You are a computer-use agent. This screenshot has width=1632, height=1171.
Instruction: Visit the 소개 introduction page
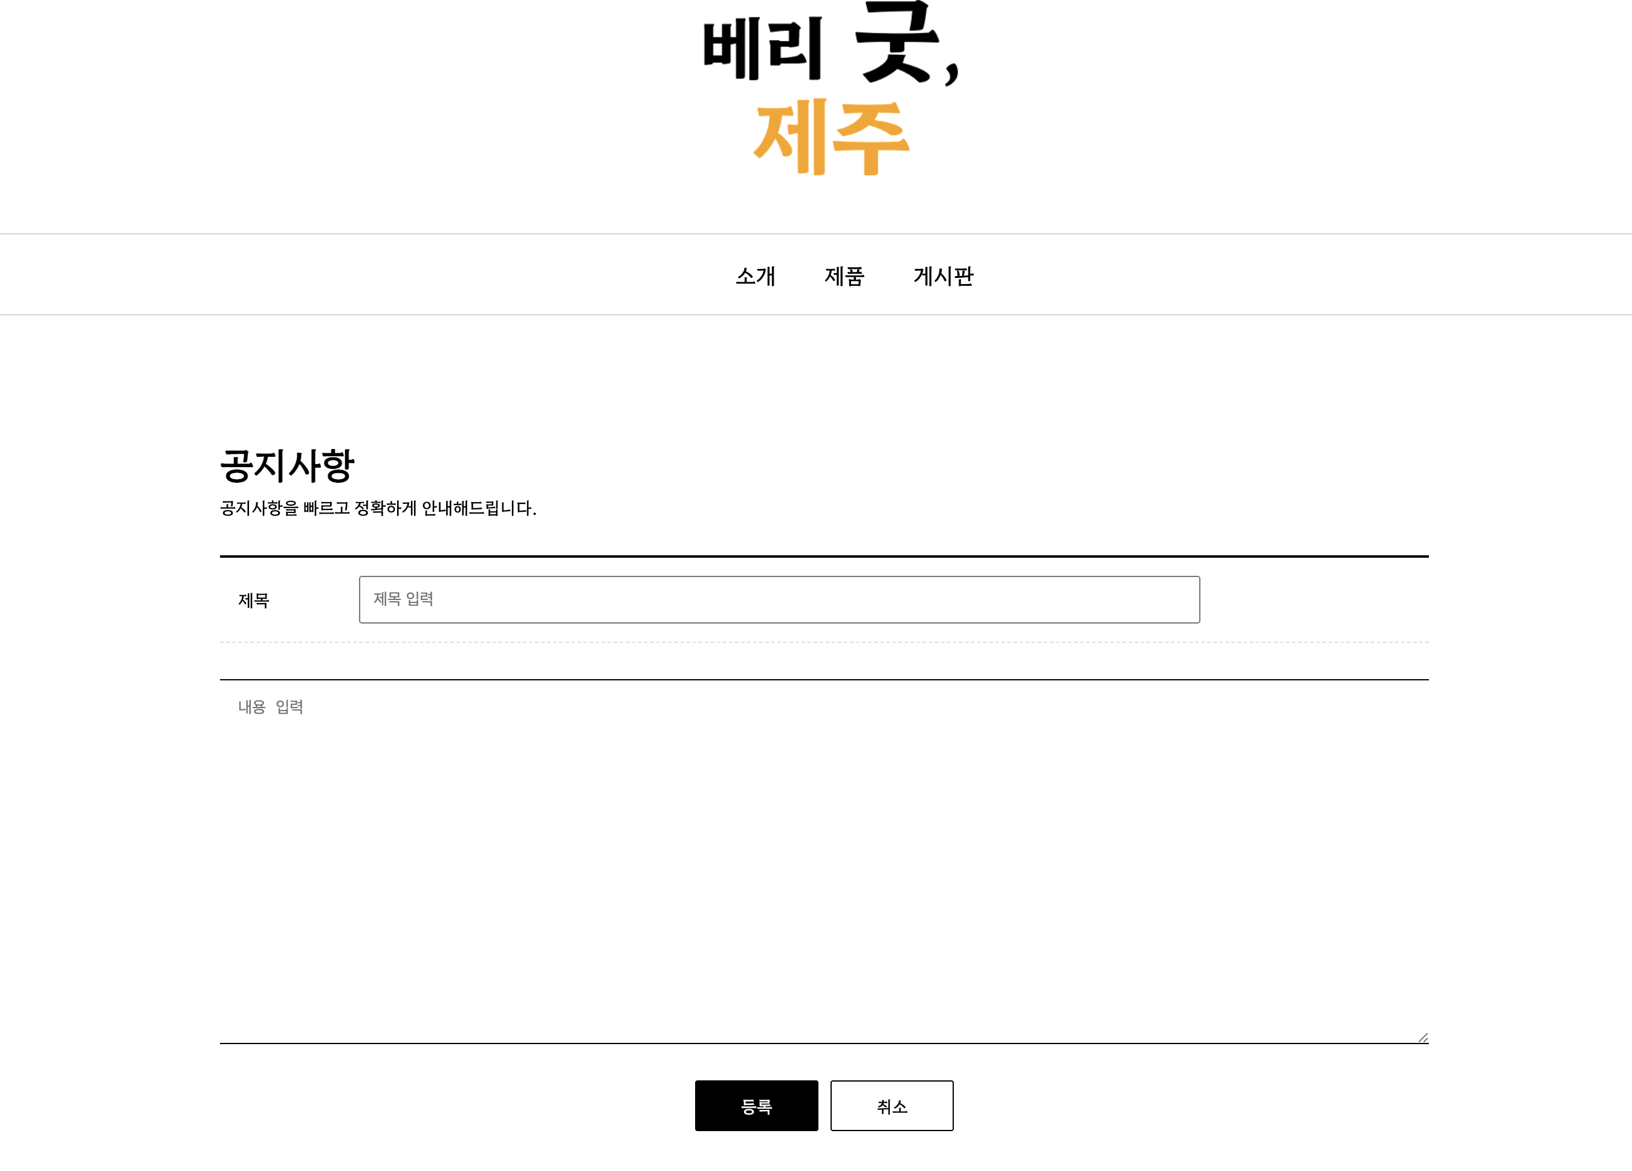(755, 276)
